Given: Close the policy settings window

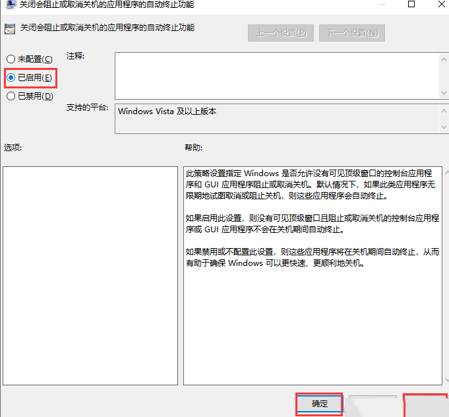Looking at the screenshot, I should tap(442, 4).
